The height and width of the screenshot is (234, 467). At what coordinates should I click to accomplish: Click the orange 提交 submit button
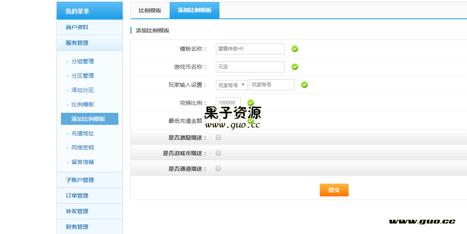coord(334,190)
